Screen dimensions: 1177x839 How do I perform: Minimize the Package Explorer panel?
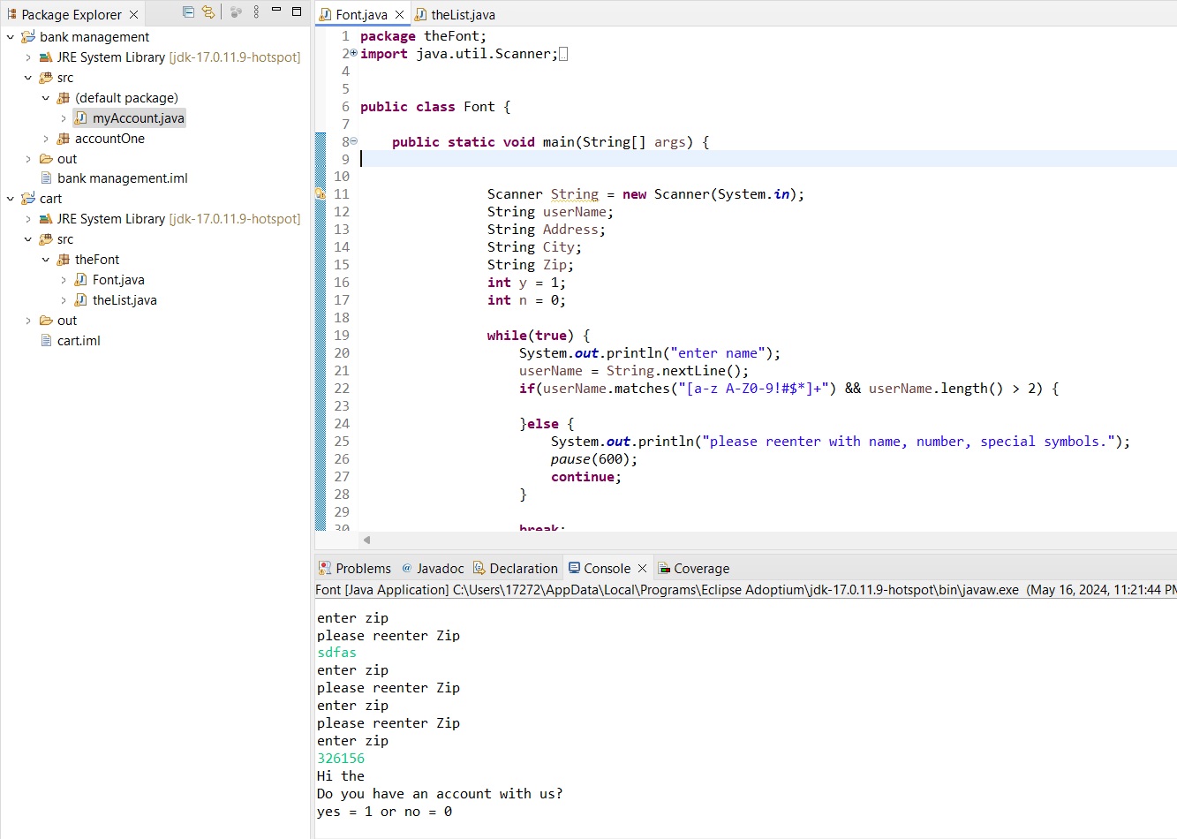pos(276,11)
